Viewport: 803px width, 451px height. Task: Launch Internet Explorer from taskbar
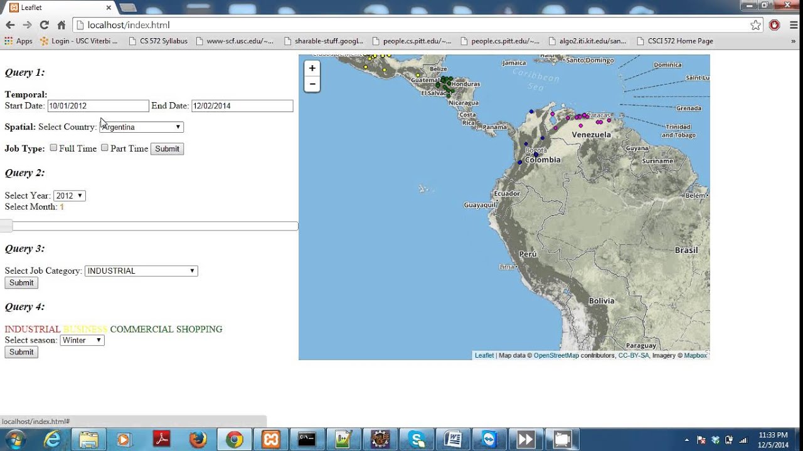pos(53,440)
